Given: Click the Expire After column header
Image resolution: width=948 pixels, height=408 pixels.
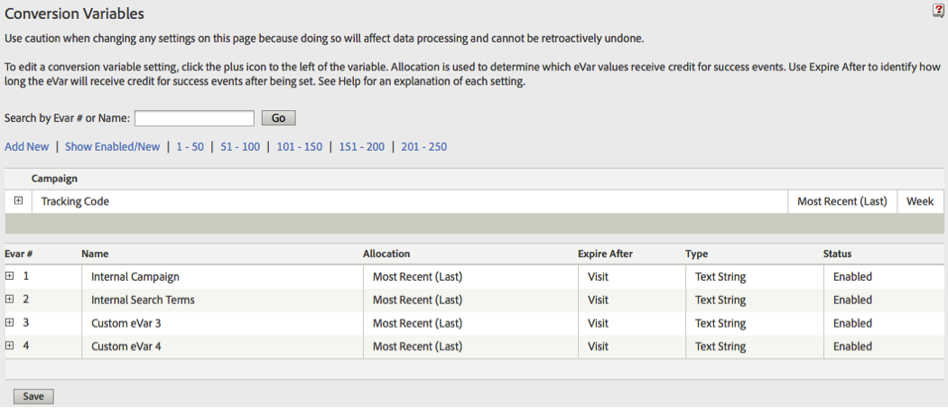Looking at the screenshot, I should pos(605,254).
